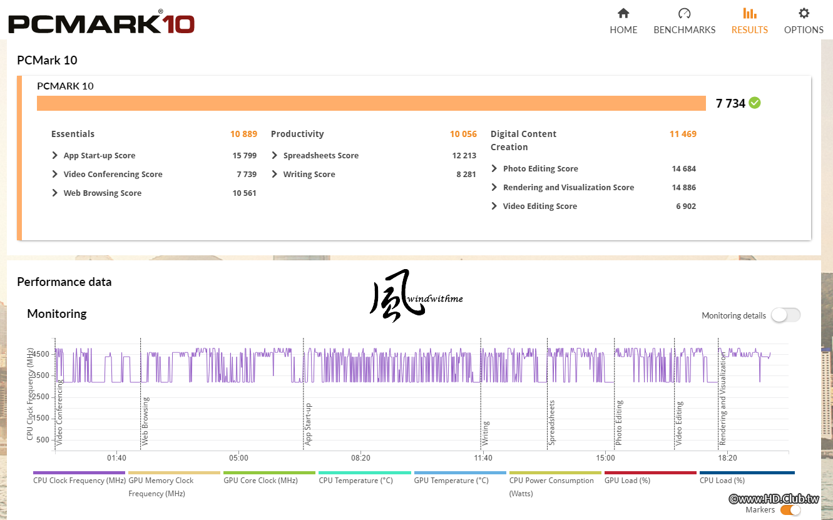
Task: Click the Productivity heading
Action: tap(297, 134)
